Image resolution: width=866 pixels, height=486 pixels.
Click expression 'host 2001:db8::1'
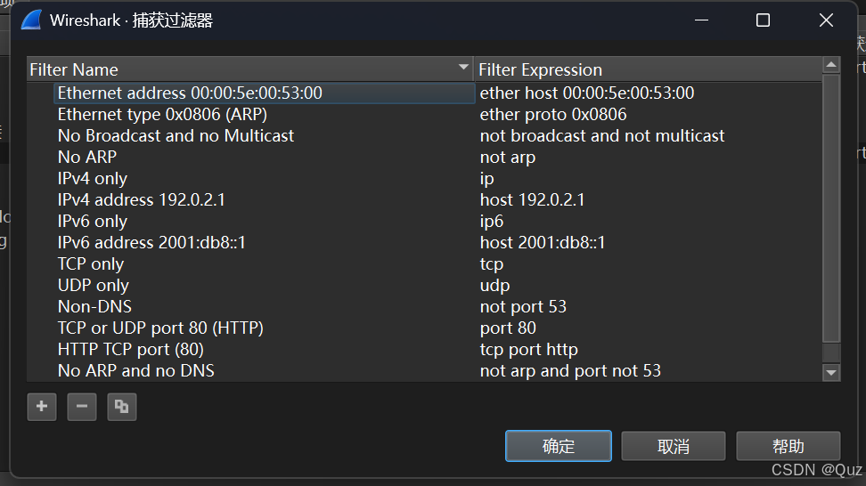click(543, 243)
